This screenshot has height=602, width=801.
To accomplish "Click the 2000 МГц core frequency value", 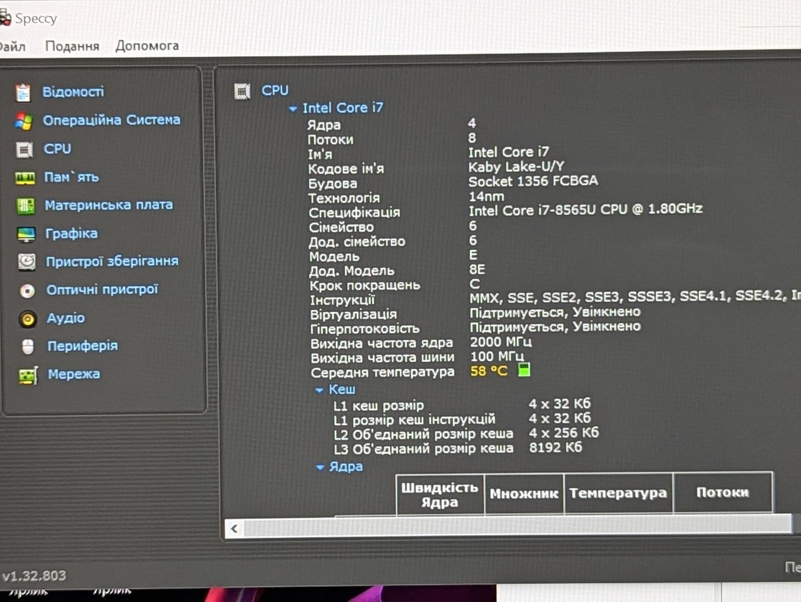I will 501,342.
